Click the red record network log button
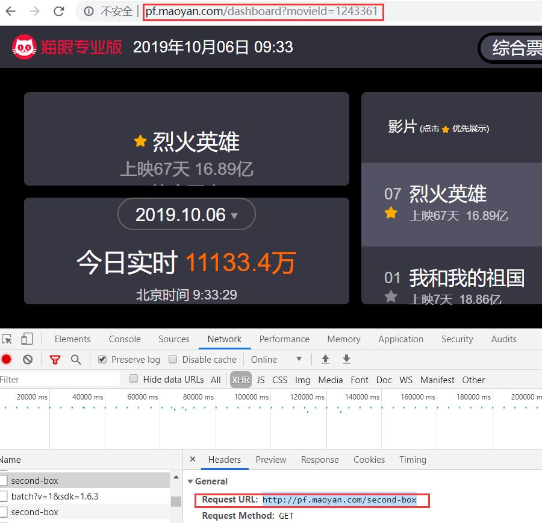This screenshot has height=523, width=542. click(6, 359)
